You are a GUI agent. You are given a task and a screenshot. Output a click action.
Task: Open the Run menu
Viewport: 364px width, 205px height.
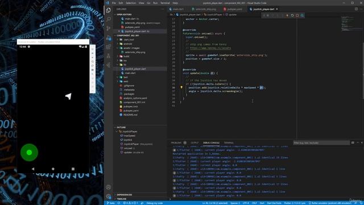(x=155, y=3)
